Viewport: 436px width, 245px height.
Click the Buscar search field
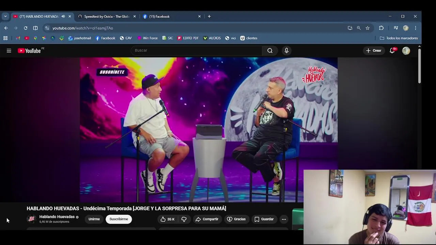pyautogui.click(x=197, y=50)
